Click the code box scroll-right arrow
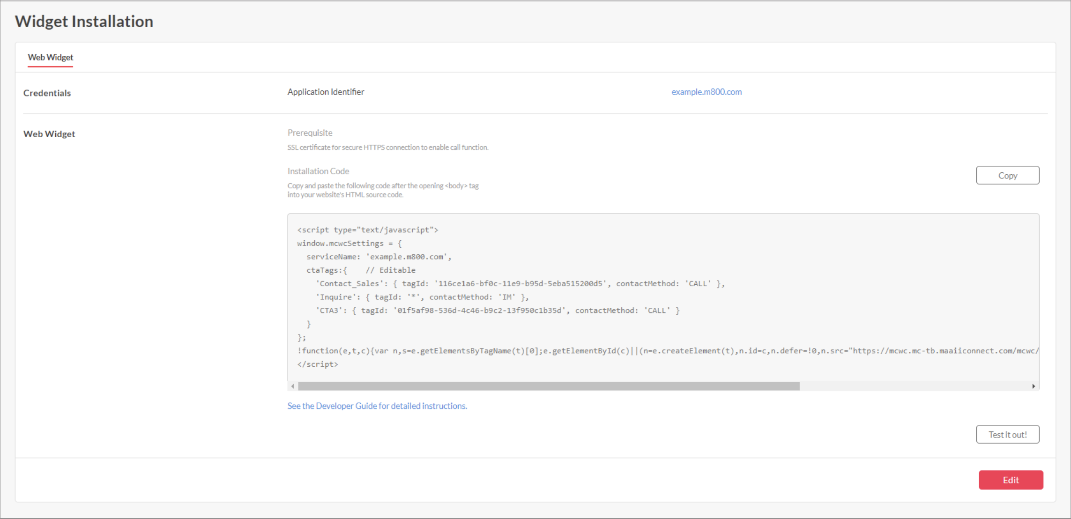Viewport: 1071px width, 519px height. coord(1034,386)
